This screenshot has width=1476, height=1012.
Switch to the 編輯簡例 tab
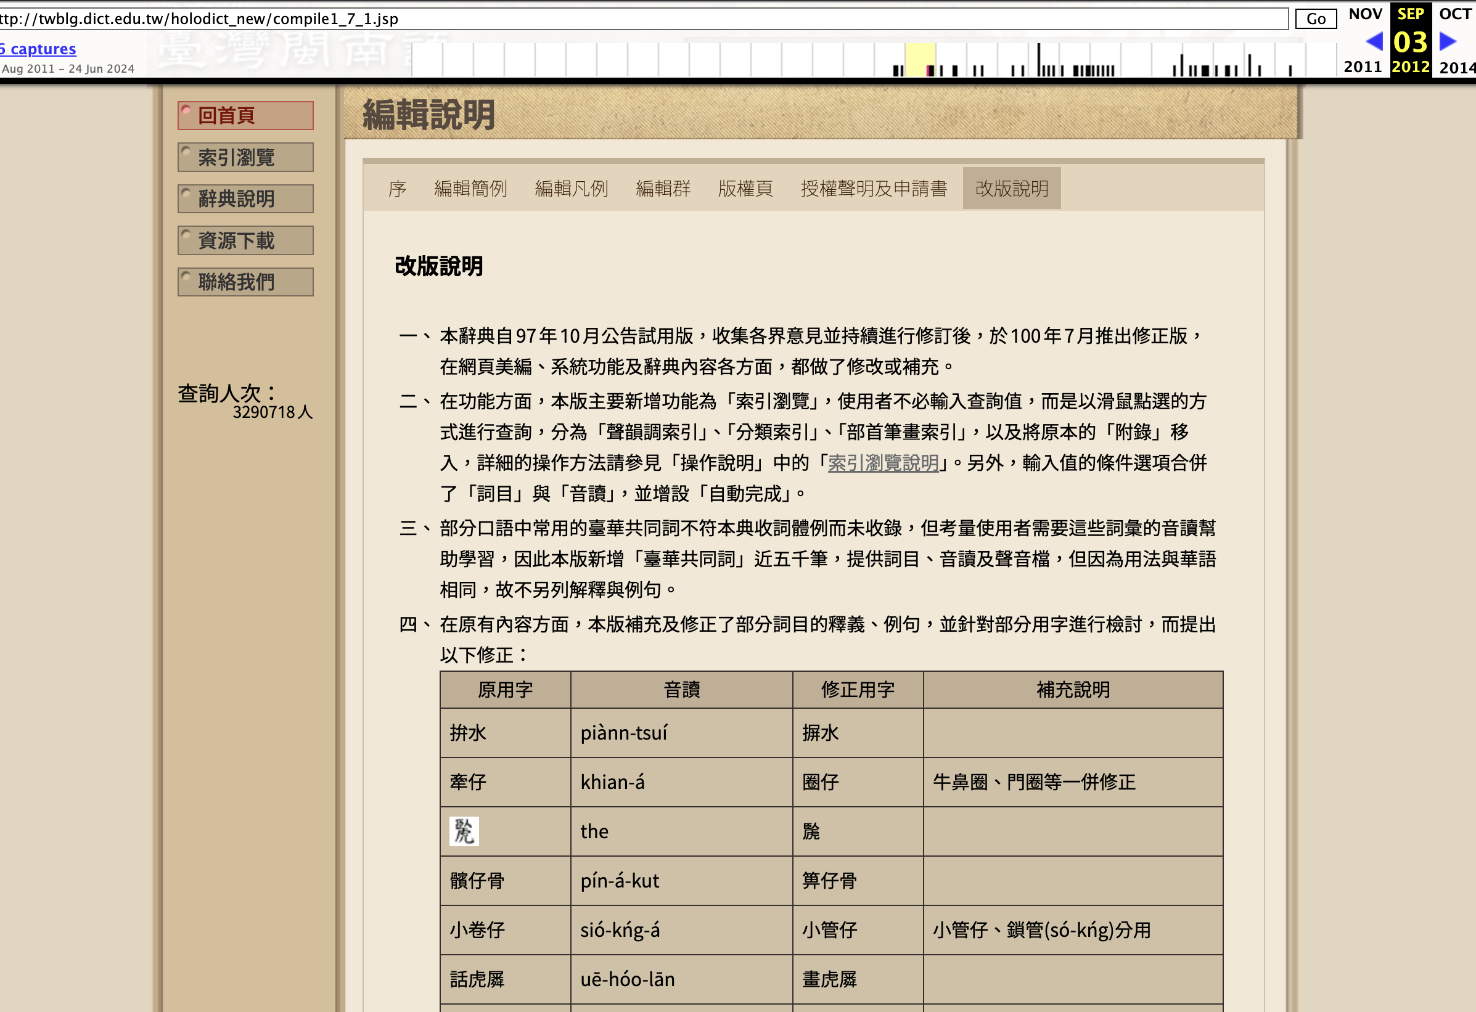(x=470, y=189)
